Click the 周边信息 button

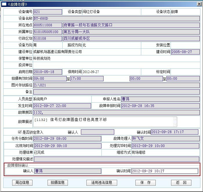22,182
